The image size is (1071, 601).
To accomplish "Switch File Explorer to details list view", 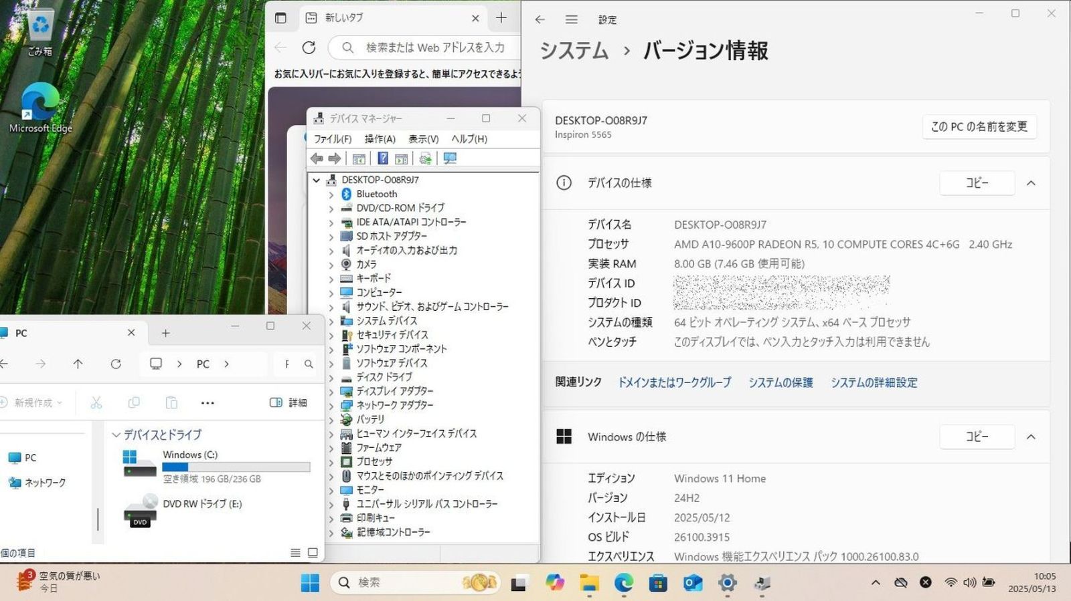I will point(295,553).
